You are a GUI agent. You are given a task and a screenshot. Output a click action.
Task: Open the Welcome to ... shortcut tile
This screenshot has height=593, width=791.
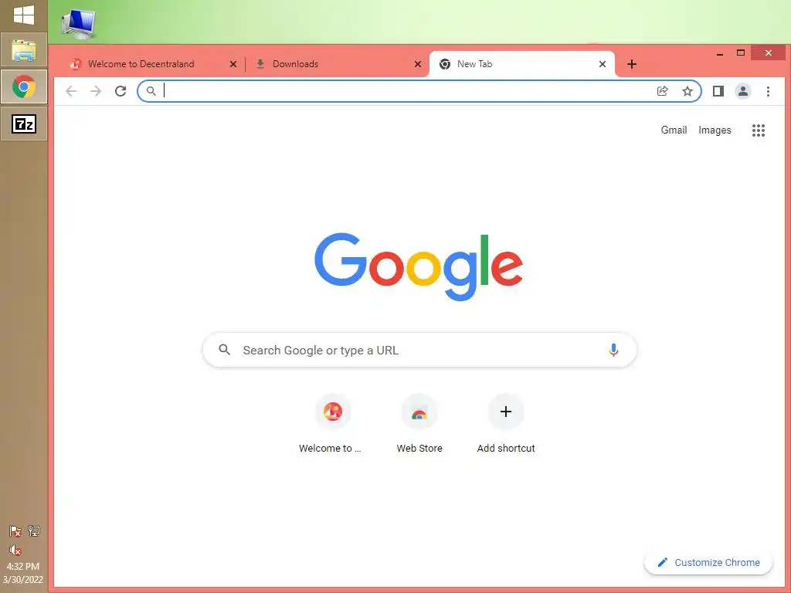(x=332, y=425)
